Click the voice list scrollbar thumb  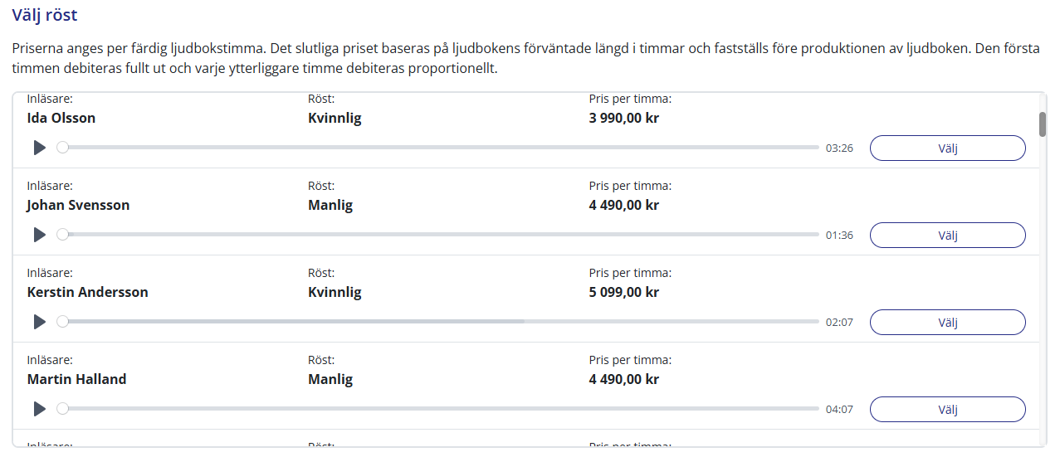tap(1043, 124)
